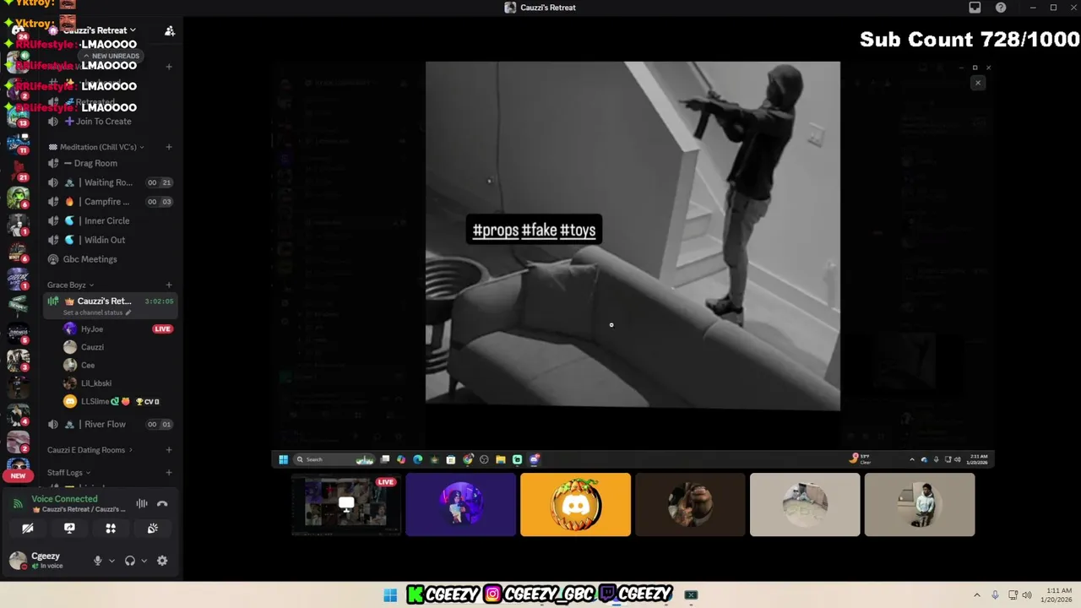Select user Cee in voice channel
The width and height of the screenshot is (1081, 608).
click(88, 366)
